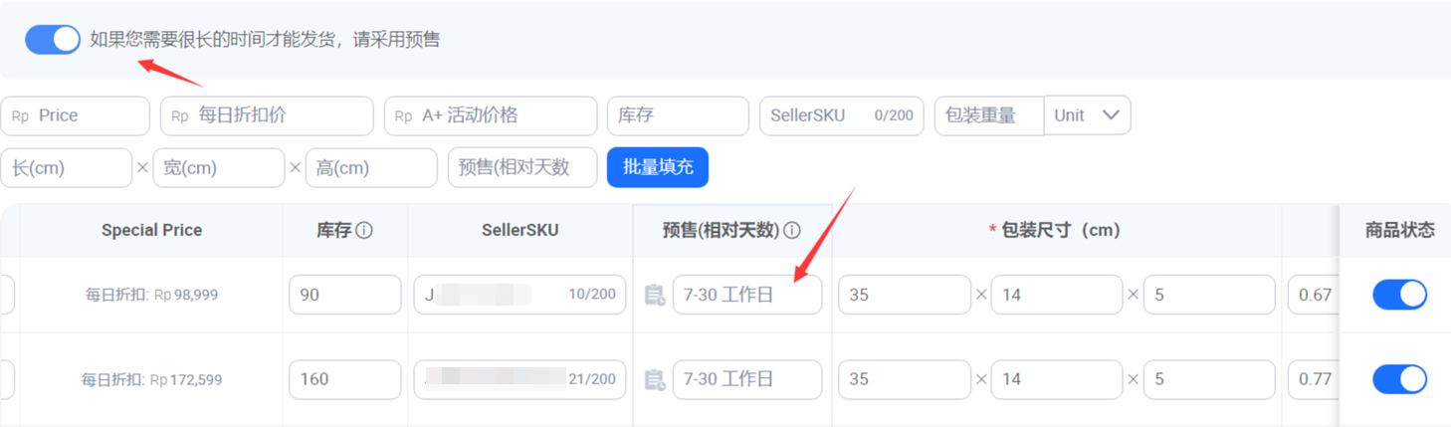Edit the stock field showing 90

pyautogui.click(x=344, y=295)
